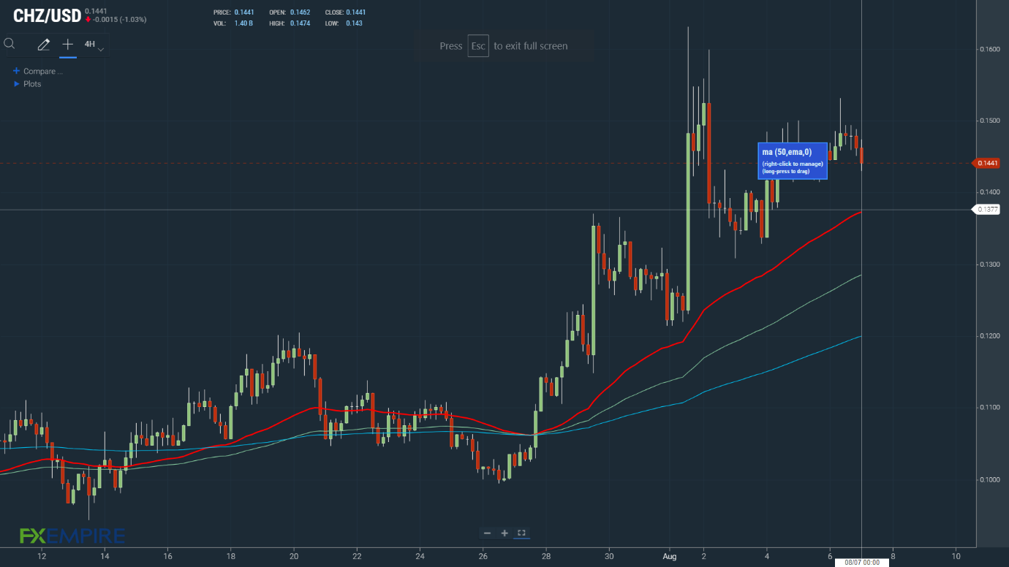Open the 4H timeframe dropdown
1009x567 pixels.
[94, 45]
